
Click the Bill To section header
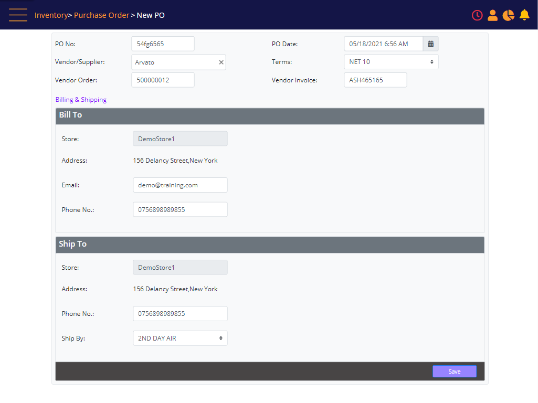[270, 116]
